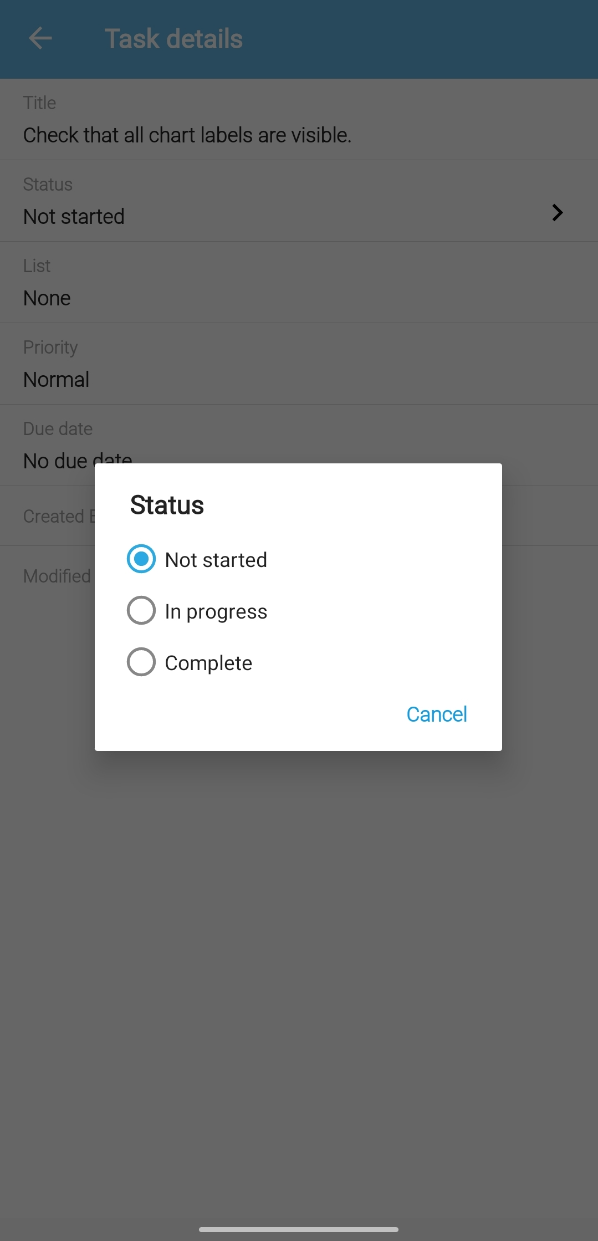
Task: Choose the Complete option label
Action: [x=208, y=663]
